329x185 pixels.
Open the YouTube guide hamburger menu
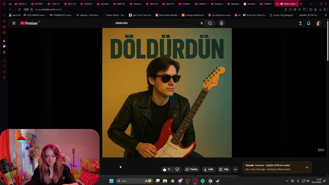pos(14,23)
